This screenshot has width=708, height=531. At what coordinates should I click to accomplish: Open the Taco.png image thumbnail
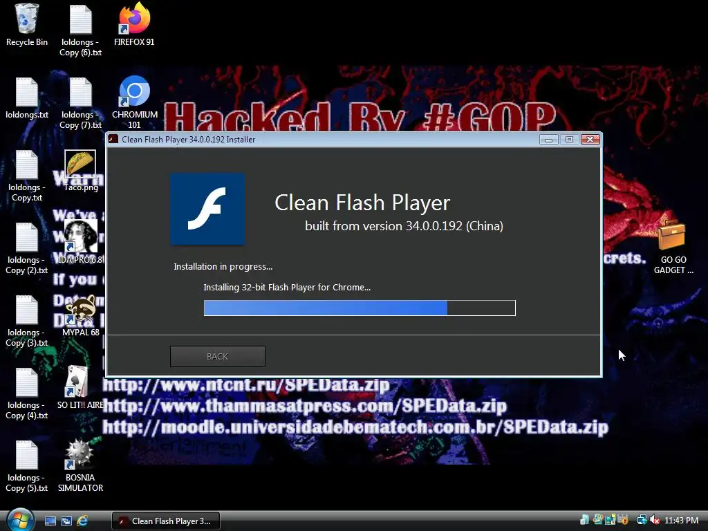pos(80,171)
